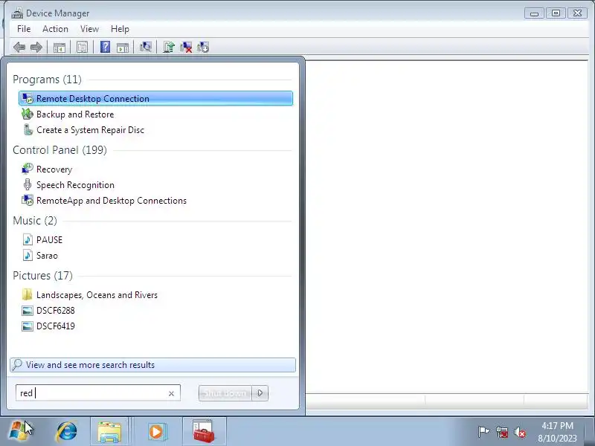Open the Sarao music file
595x446 pixels.
pos(155,255)
